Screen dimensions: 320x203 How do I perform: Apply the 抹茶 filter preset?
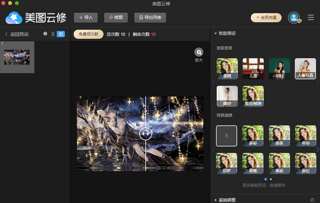(279, 135)
